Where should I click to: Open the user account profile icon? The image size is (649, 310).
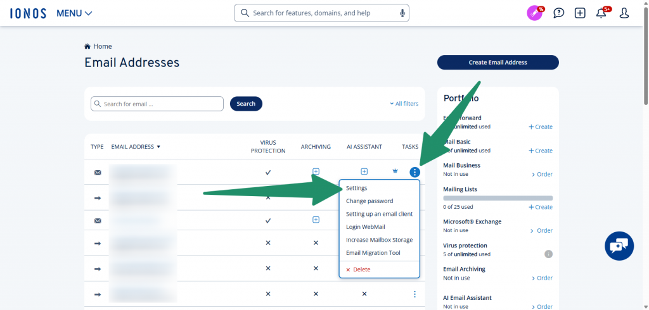click(624, 13)
